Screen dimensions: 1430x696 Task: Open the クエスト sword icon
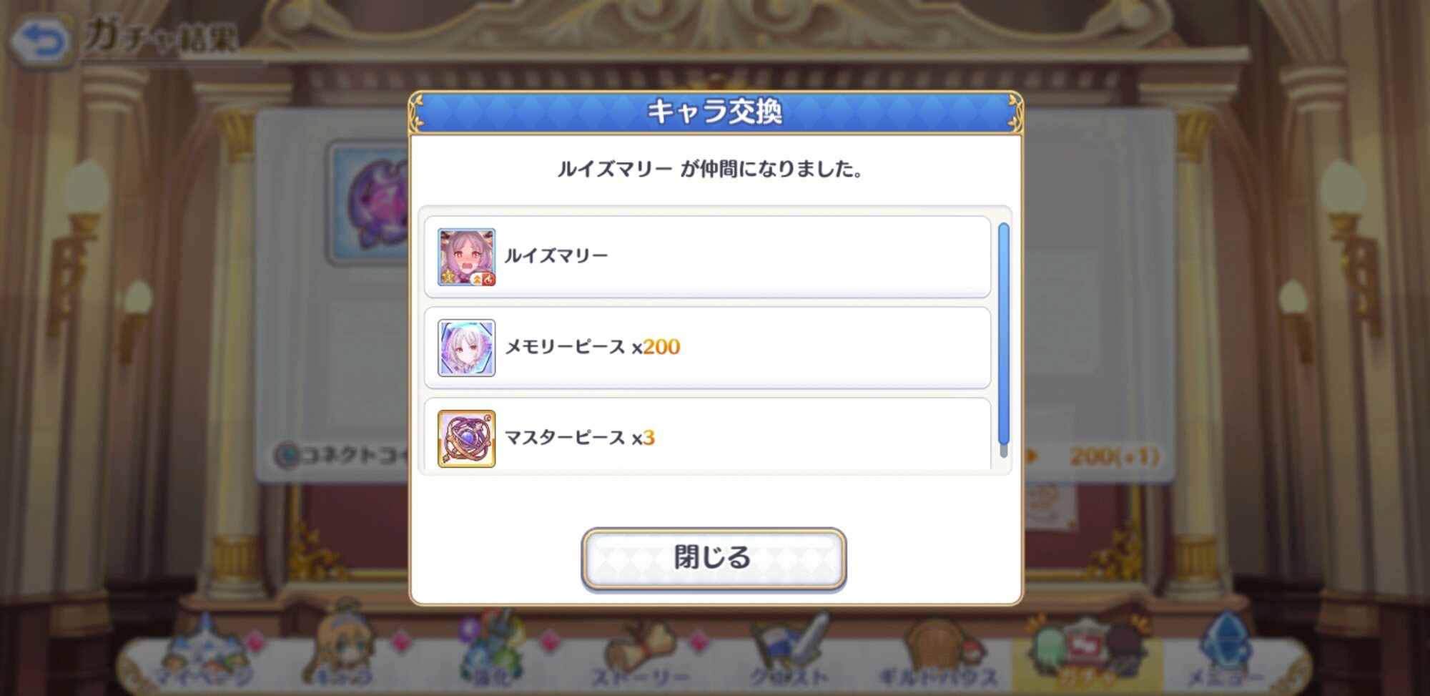click(x=790, y=652)
